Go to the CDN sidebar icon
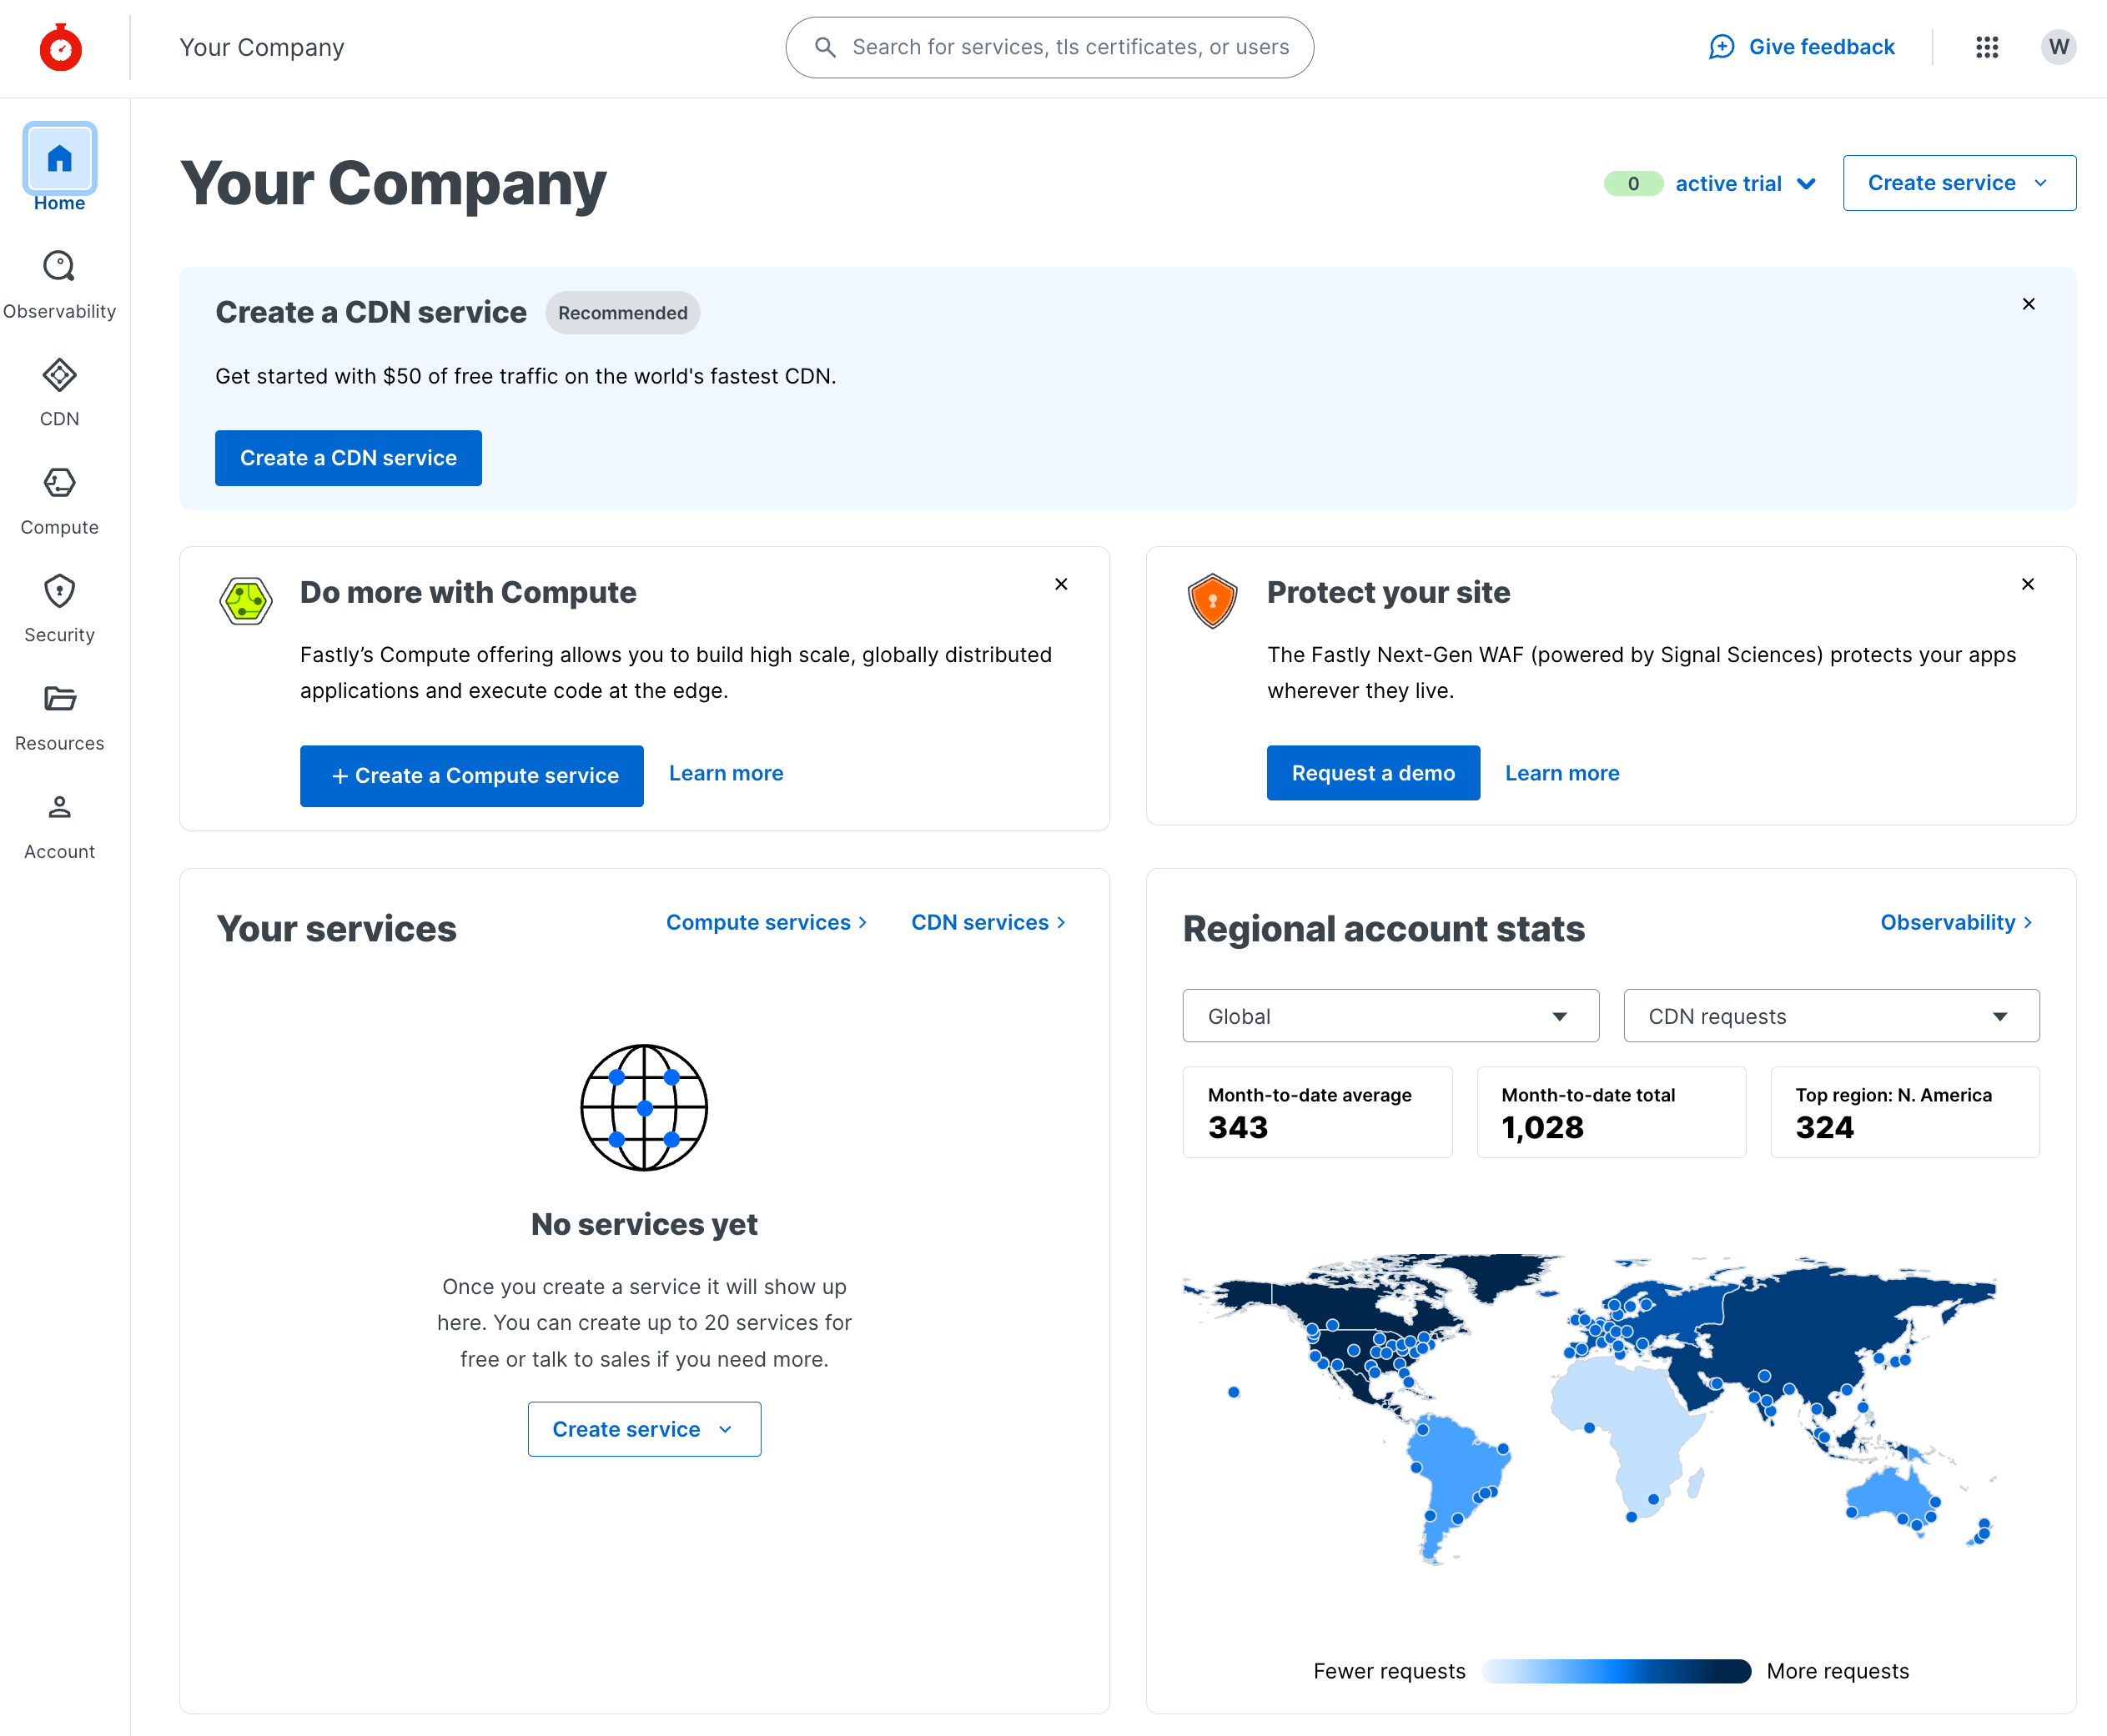The height and width of the screenshot is (1736, 2107). 59,391
